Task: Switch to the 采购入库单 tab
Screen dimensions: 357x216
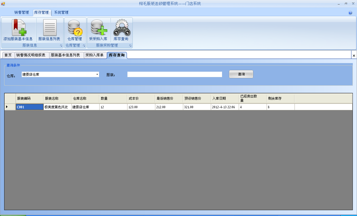Action: click(95, 55)
